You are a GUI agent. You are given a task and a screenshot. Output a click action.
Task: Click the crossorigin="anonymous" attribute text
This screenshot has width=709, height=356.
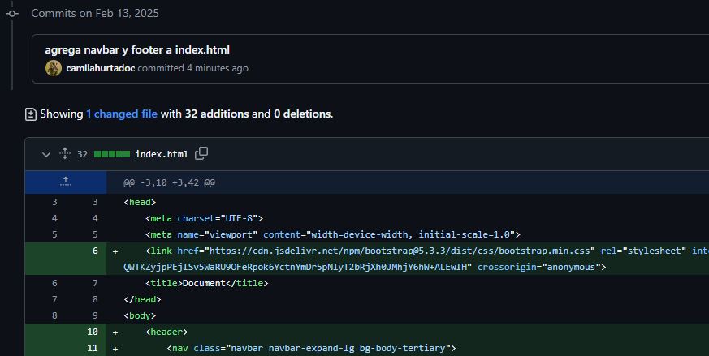[x=538, y=267]
